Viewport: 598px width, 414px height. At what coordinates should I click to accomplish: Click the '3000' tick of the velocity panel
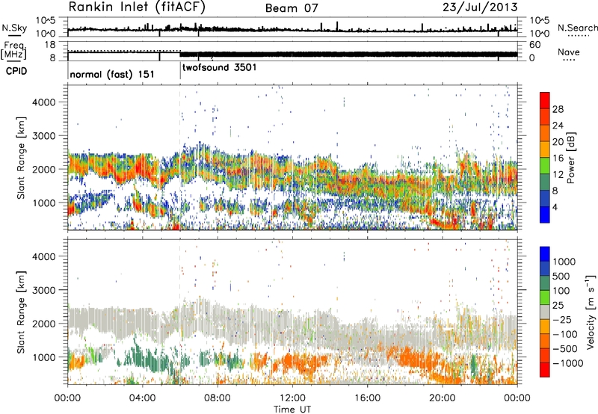click(44, 290)
